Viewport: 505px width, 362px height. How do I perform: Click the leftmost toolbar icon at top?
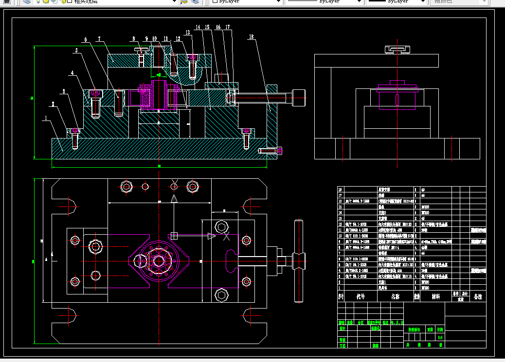(x=6, y=1)
